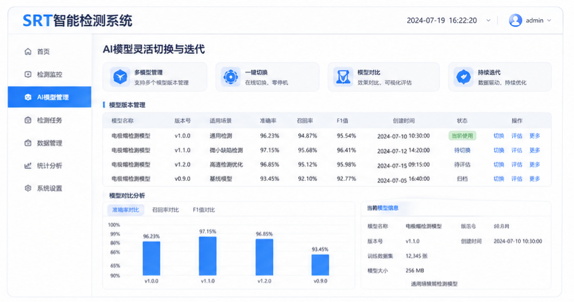Click the 创建时间 column header
The image size is (574, 302).
(x=403, y=121)
